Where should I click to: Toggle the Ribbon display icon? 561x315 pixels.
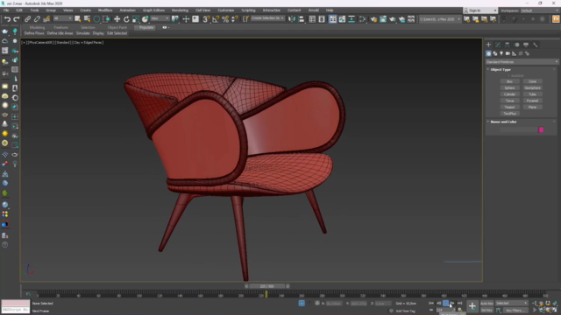point(333,19)
